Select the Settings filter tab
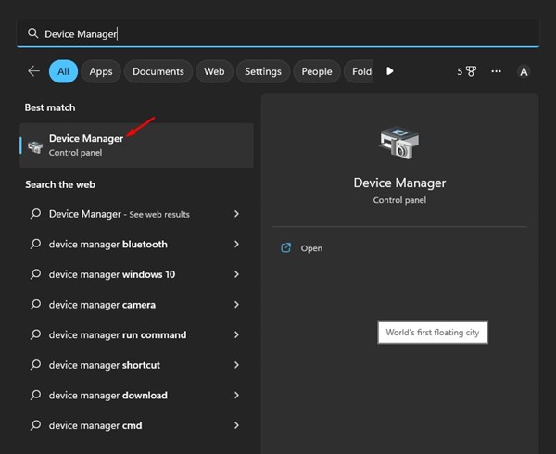 point(263,71)
